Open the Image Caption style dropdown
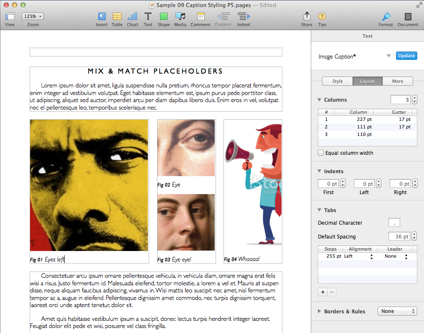Viewport: 424px width, 333px height. click(388, 56)
